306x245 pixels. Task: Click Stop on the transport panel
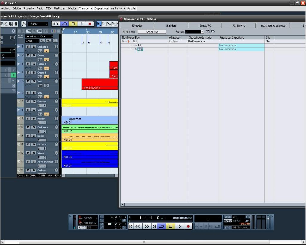(x=171, y=226)
